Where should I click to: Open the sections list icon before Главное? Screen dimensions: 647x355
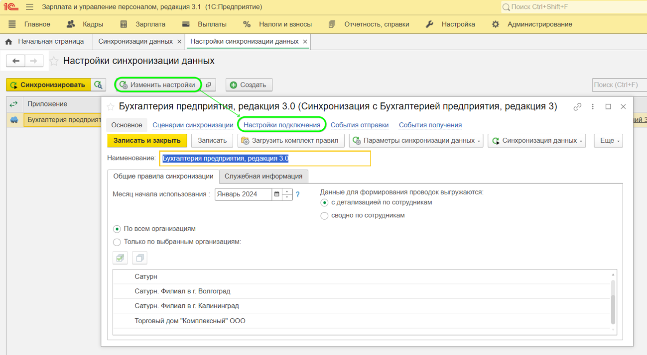pyautogui.click(x=12, y=24)
